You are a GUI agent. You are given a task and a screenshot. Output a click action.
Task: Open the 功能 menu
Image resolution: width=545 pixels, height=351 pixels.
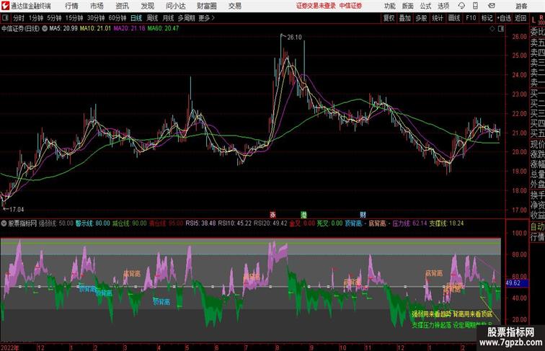point(389,6)
